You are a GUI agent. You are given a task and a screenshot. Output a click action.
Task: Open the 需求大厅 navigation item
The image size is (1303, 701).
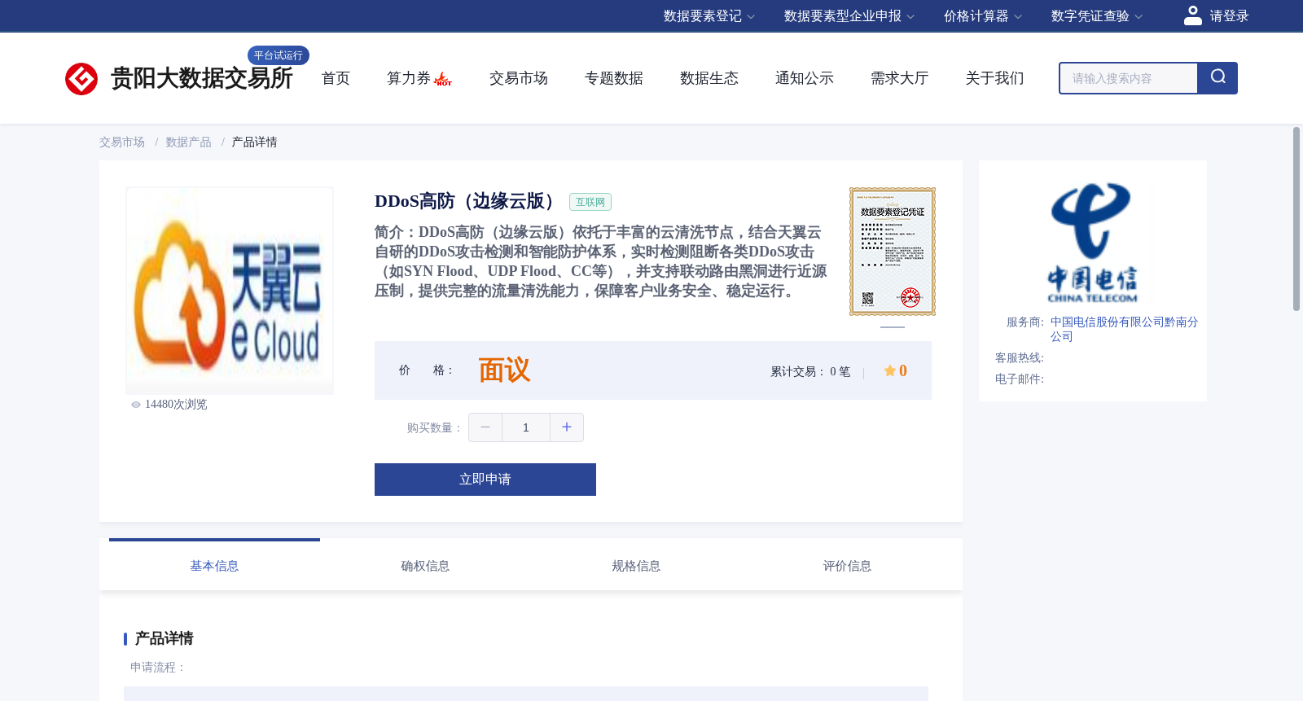pyautogui.click(x=900, y=78)
